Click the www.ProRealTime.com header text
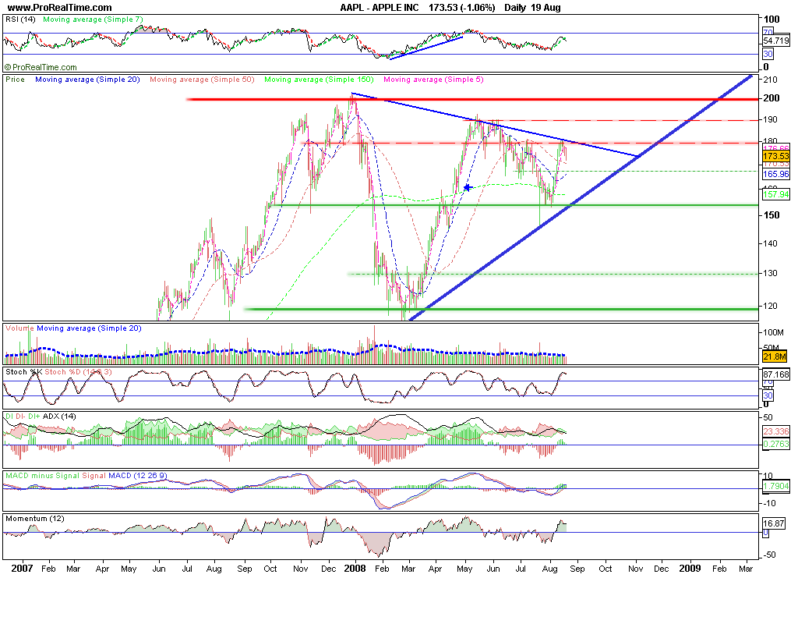Image resolution: width=798 pixels, height=624 pixels. click(60, 8)
